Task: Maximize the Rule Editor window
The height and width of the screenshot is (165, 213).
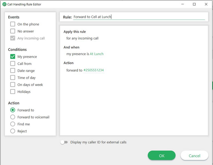Action: pos(194,4)
